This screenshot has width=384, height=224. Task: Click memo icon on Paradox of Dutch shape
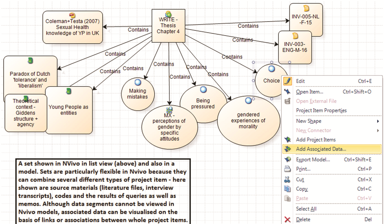pos(30,60)
